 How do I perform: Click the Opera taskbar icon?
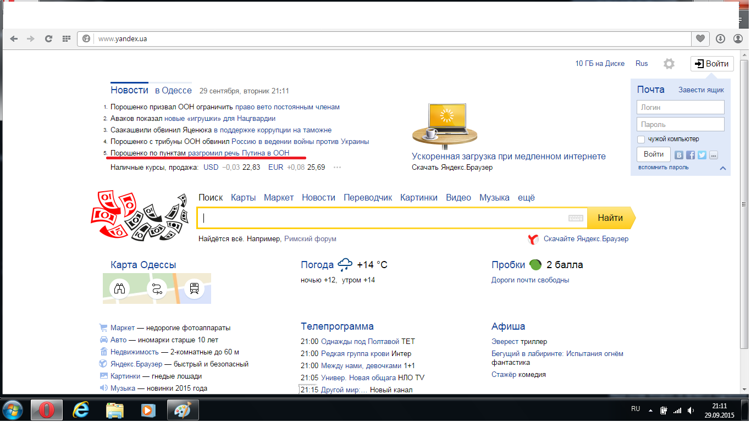point(47,410)
